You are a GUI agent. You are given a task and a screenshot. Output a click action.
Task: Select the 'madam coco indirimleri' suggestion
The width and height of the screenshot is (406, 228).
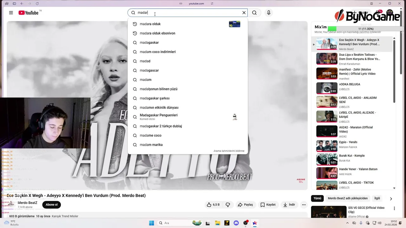click(188, 52)
